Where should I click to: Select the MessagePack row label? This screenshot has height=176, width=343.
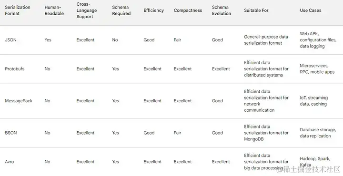(19, 101)
